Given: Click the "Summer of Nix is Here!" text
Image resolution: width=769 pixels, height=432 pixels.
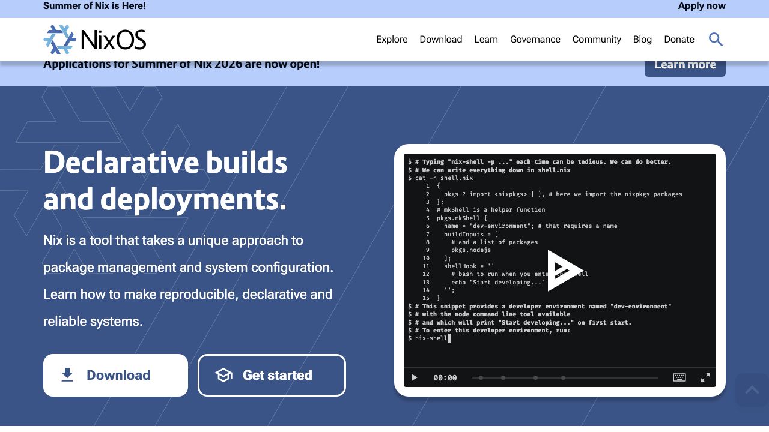Looking at the screenshot, I should (x=94, y=6).
